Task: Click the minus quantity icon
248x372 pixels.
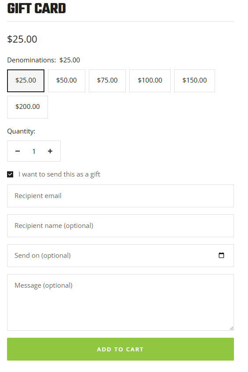Action: point(18,151)
